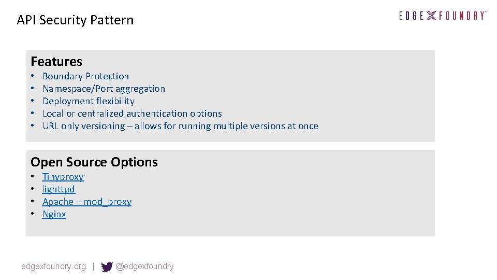Click the Namespace/Port aggregation bullet
497x280 pixels.
(x=104, y=89)
